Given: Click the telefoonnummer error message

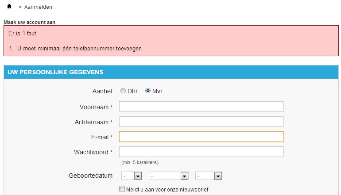Looking at the screenshot, I should (79, 48).
